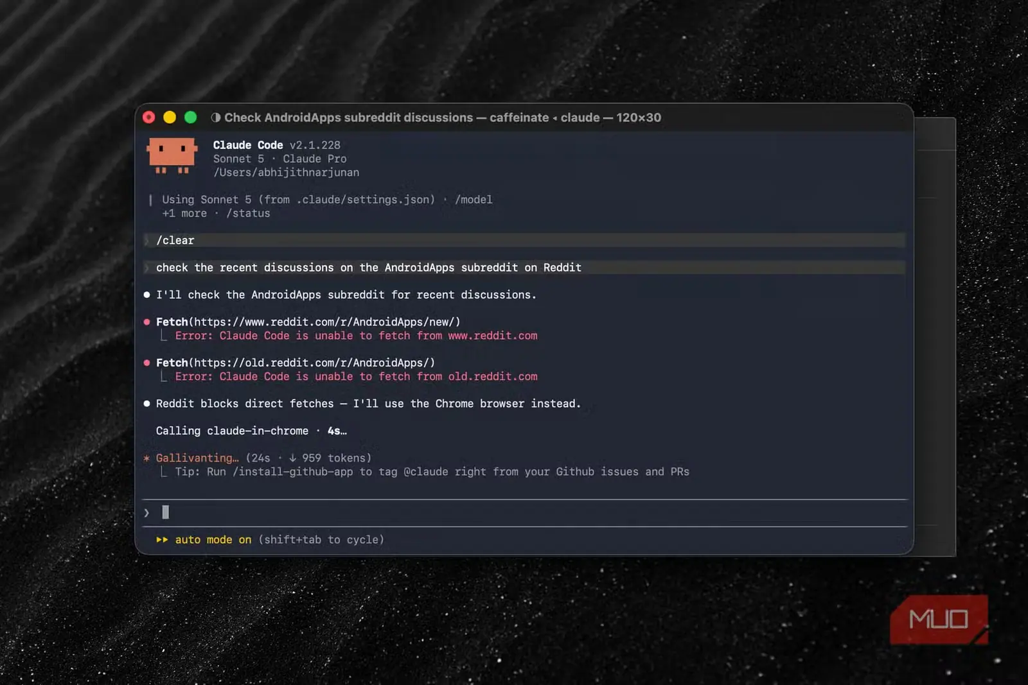Click the '+1 more' text
The image size is (1028, 685).
pos(184,213)
